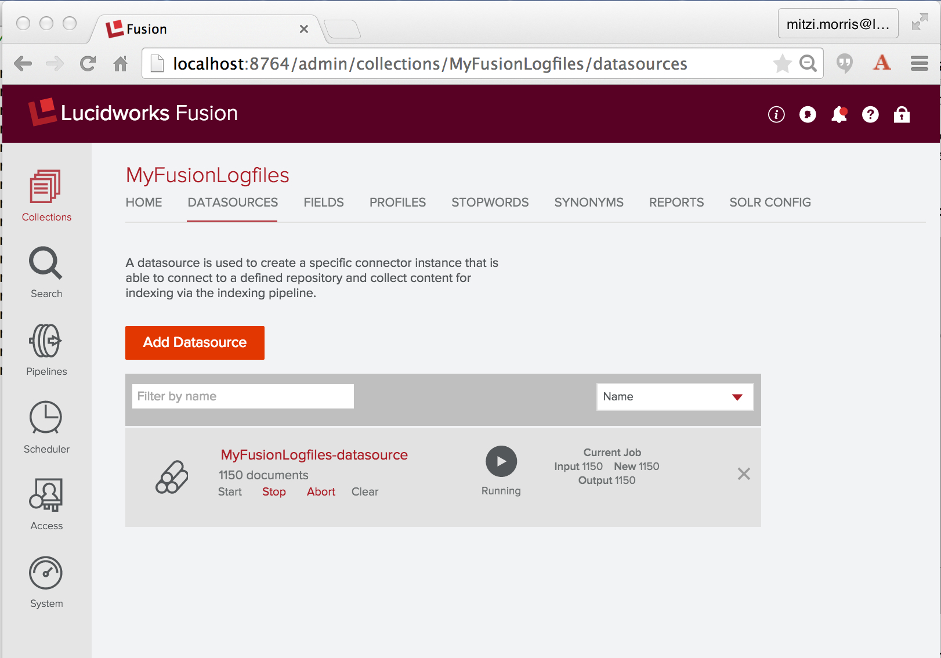Switch to the PROFILES tab

(x=398, y=203)
